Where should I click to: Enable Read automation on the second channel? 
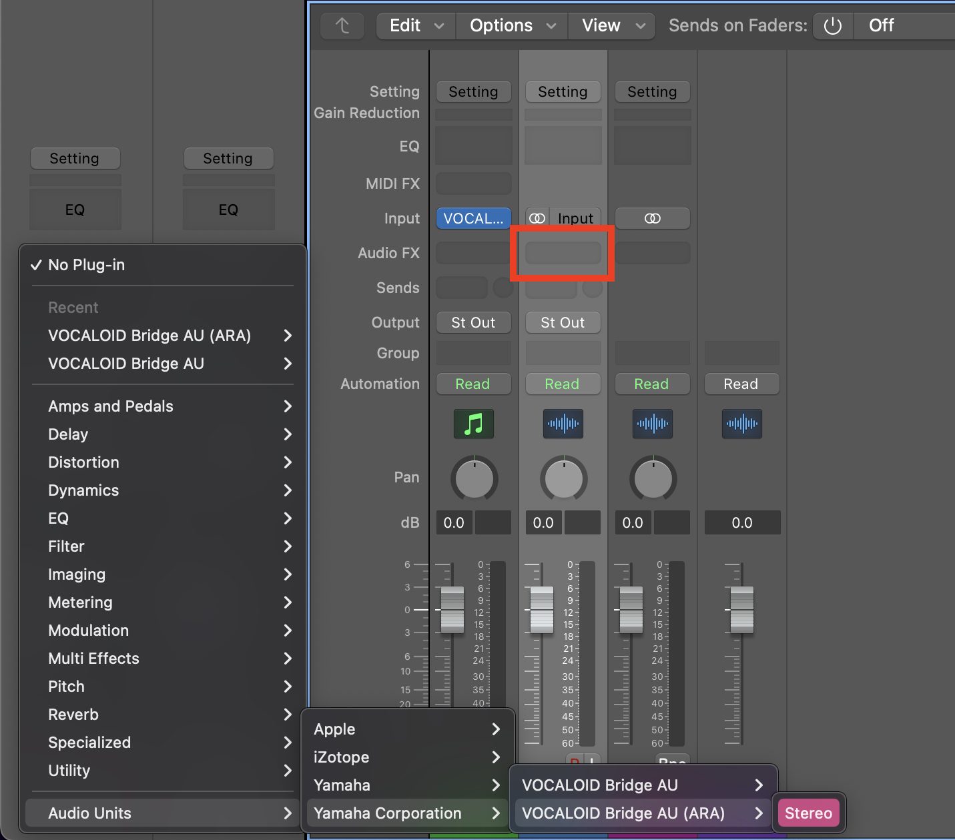click(x=563, y=384)
